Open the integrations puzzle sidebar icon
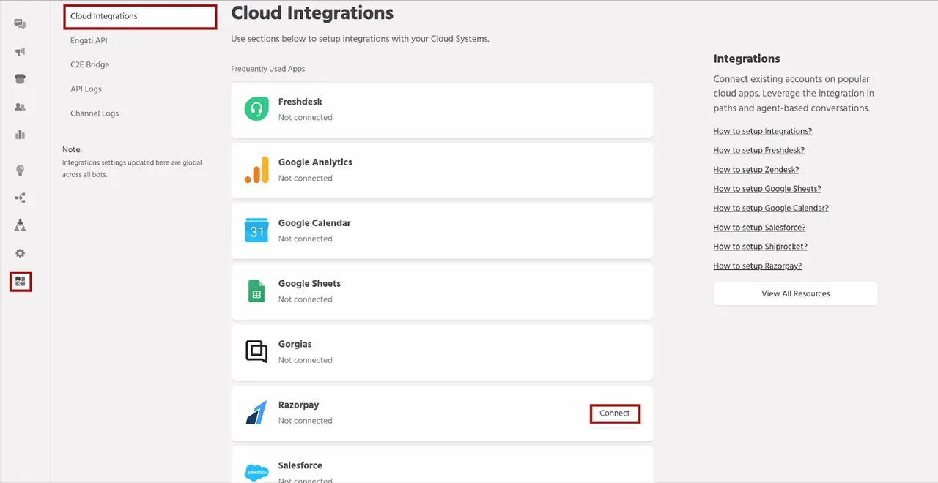The width and height of the screenshot is (938, 483). pyautogui.click(x=21, y=281)
